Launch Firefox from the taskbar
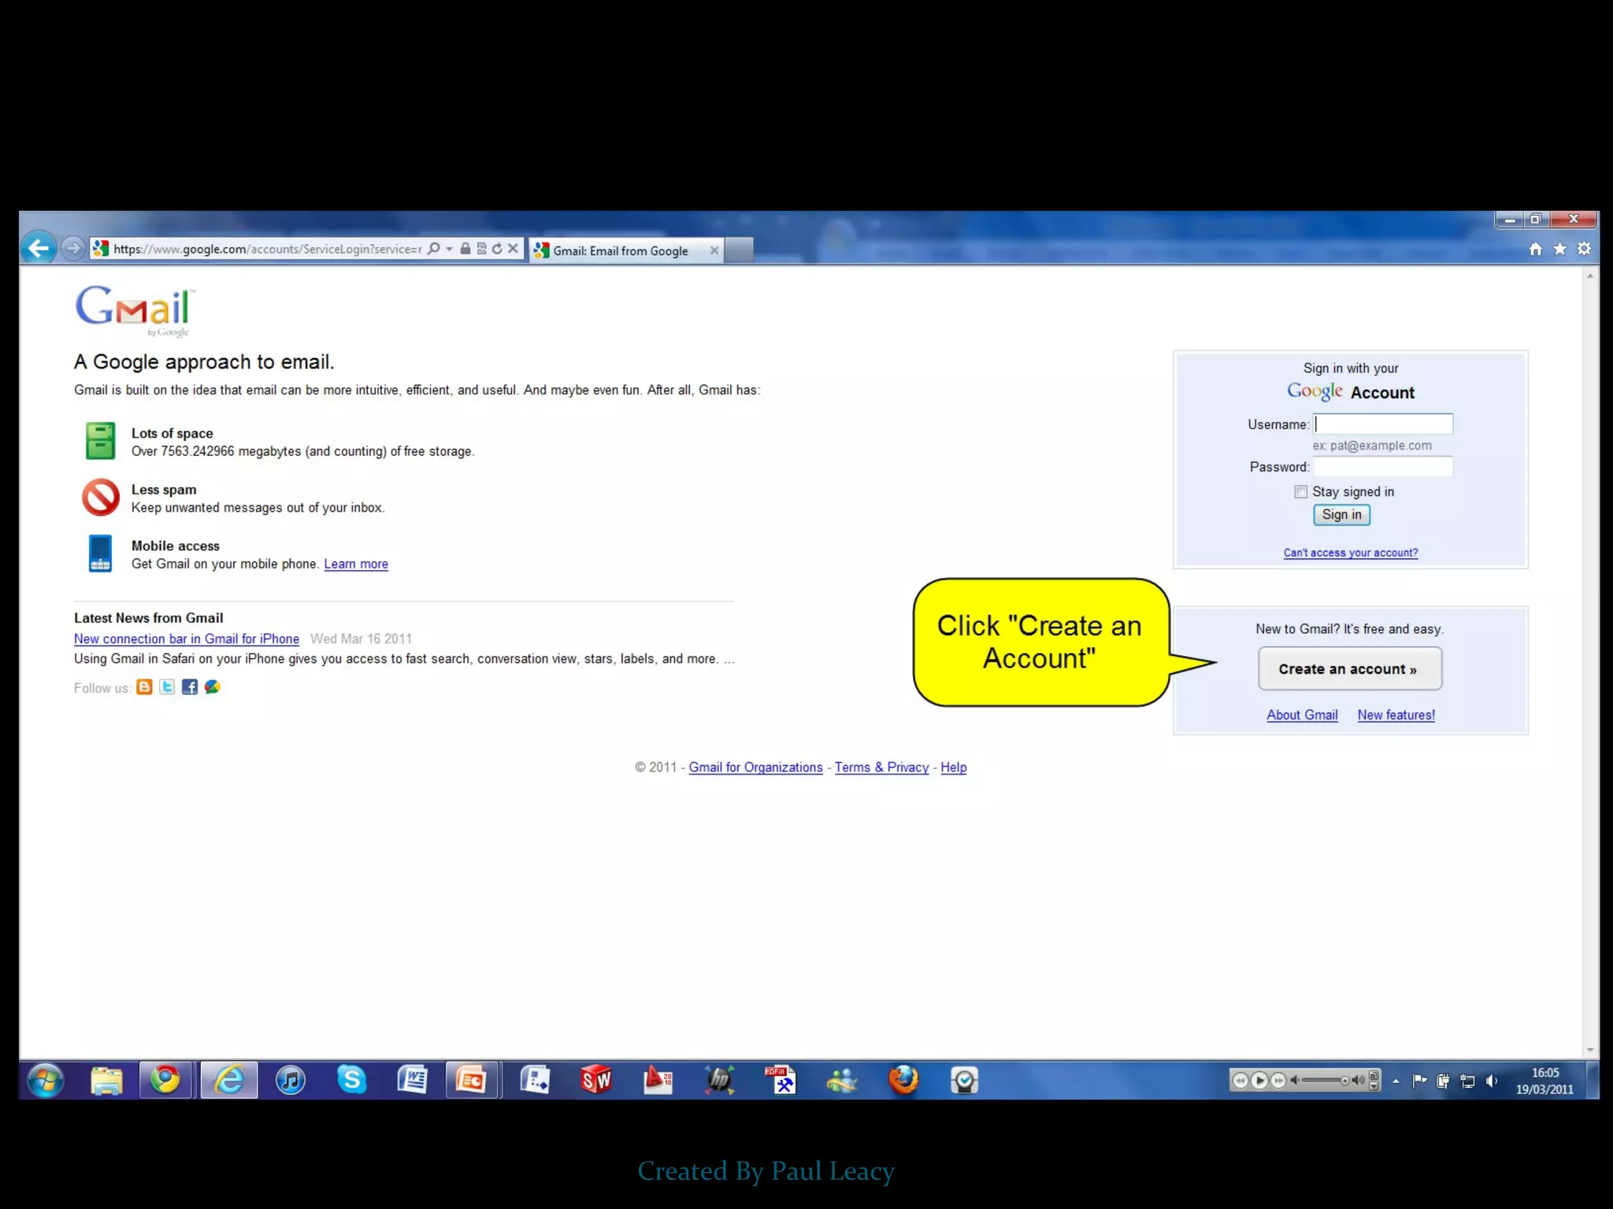 (903, 1080)
